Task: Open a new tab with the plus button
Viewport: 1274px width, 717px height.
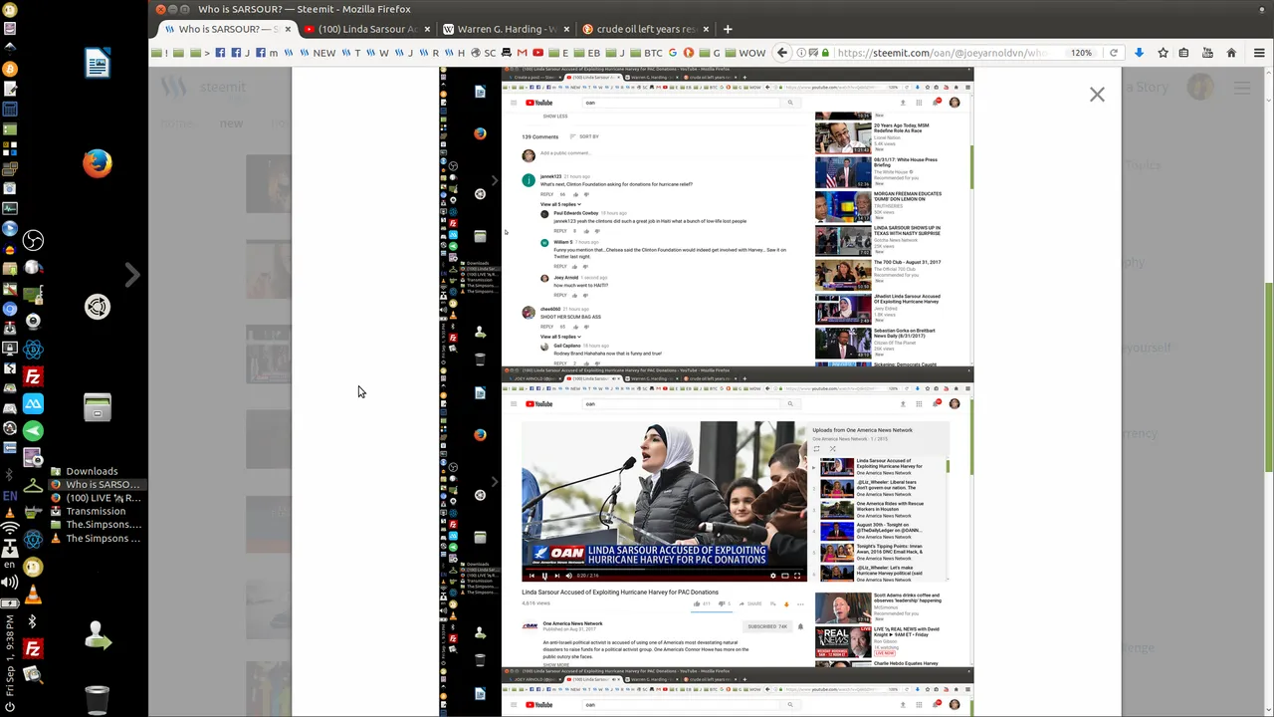Action: (x=728, y=29)
